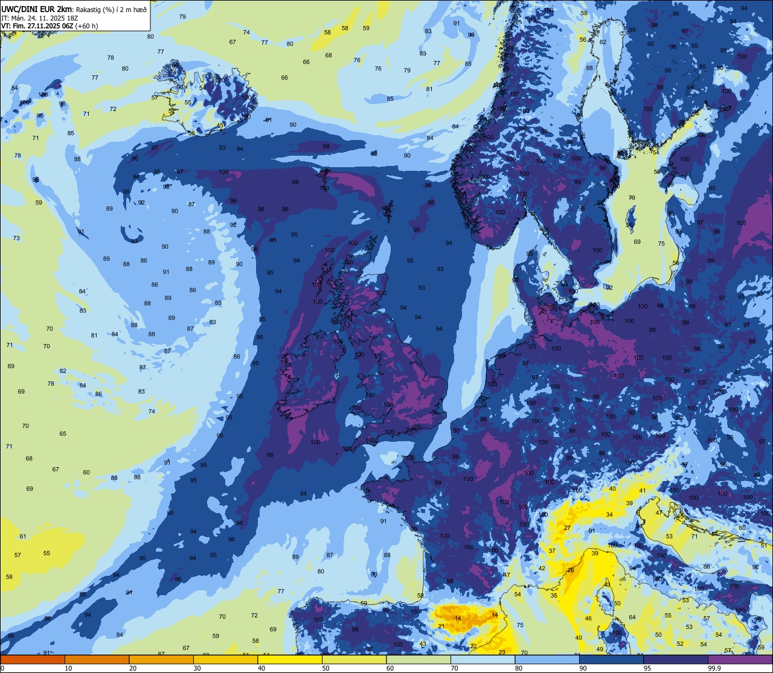Click the humidity value '73' at left edge
Screen dimensions: 773x673
pos(16,238)
